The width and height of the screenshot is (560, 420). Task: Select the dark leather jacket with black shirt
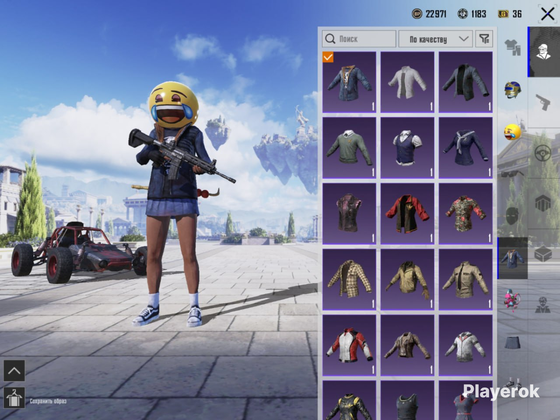[x=465, y=82]
